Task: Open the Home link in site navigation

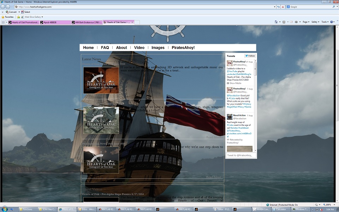Action: (x=88, y=48)
